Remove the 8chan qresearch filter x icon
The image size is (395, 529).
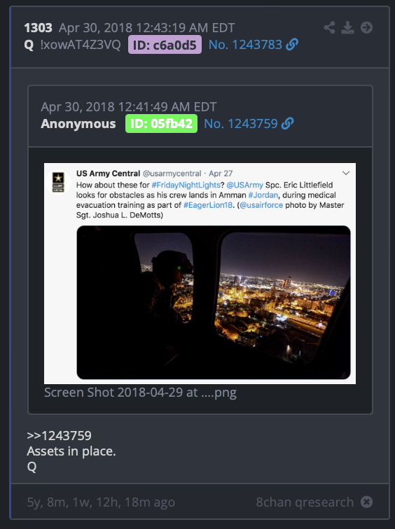click(367, 502)
